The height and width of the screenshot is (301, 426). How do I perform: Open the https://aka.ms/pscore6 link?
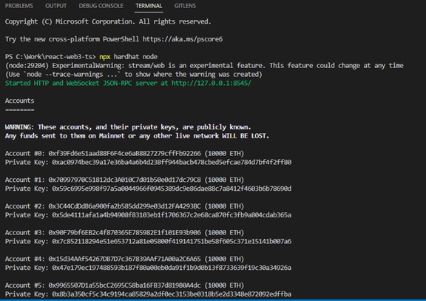[183, 39]
